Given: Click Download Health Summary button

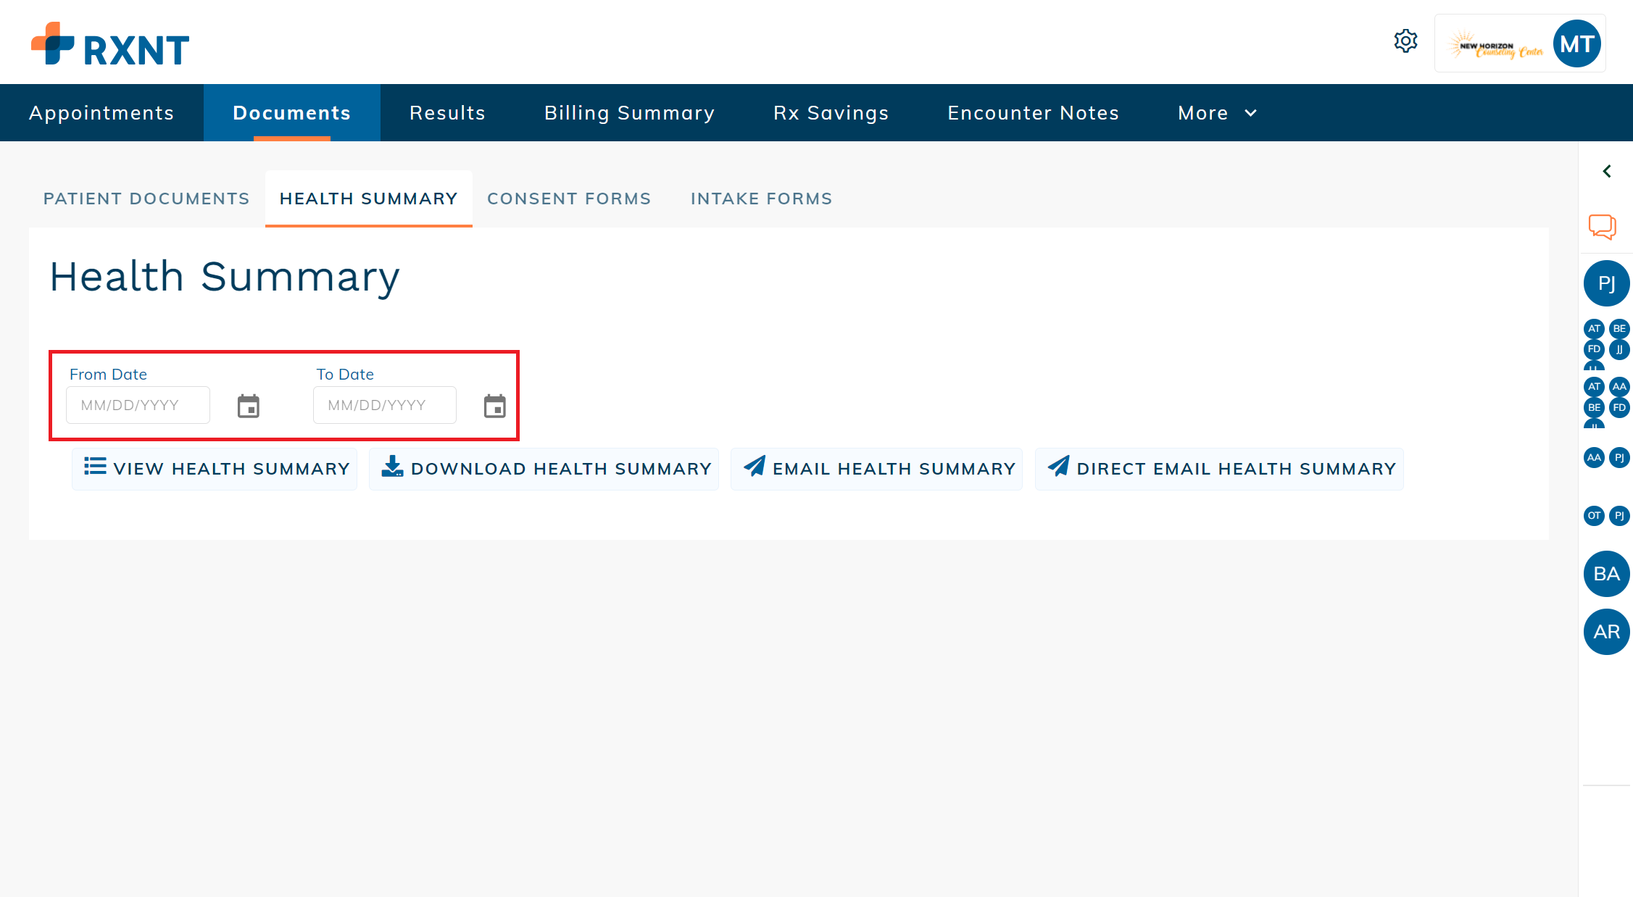Looking at the screenshot, I should click(544, 469).
